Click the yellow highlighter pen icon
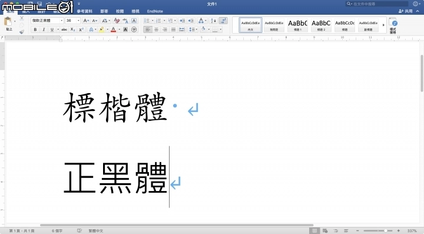 coord(101,29)
